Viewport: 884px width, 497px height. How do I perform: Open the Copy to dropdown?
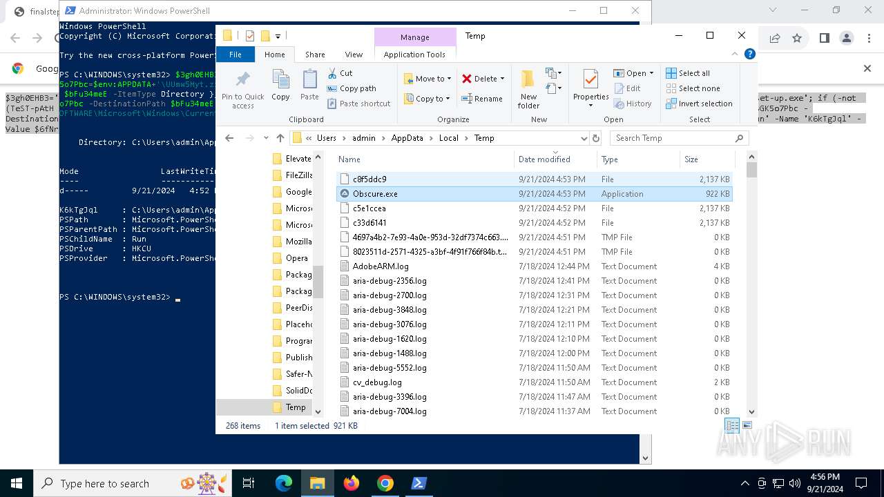427,99
